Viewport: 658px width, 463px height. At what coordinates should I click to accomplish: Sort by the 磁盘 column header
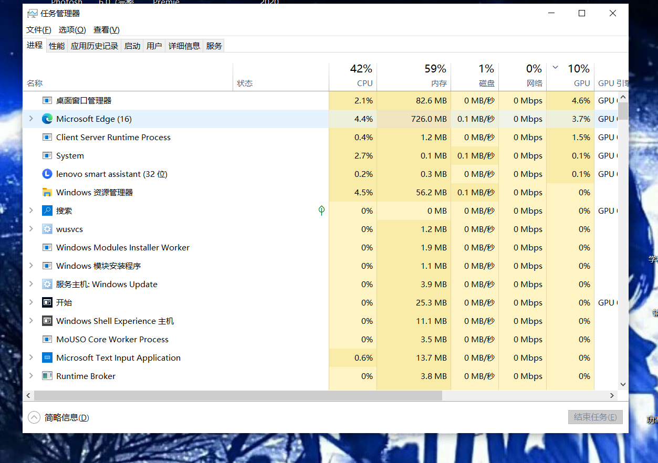[475, 77]
